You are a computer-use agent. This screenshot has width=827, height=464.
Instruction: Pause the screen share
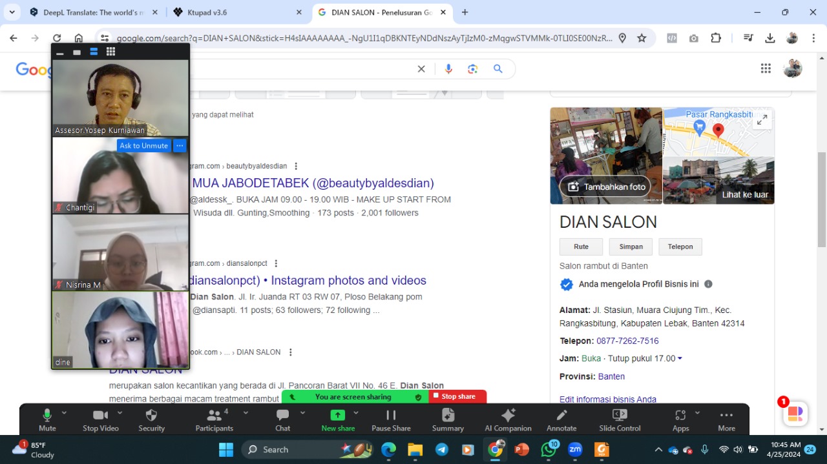click(x=391, y=419)
